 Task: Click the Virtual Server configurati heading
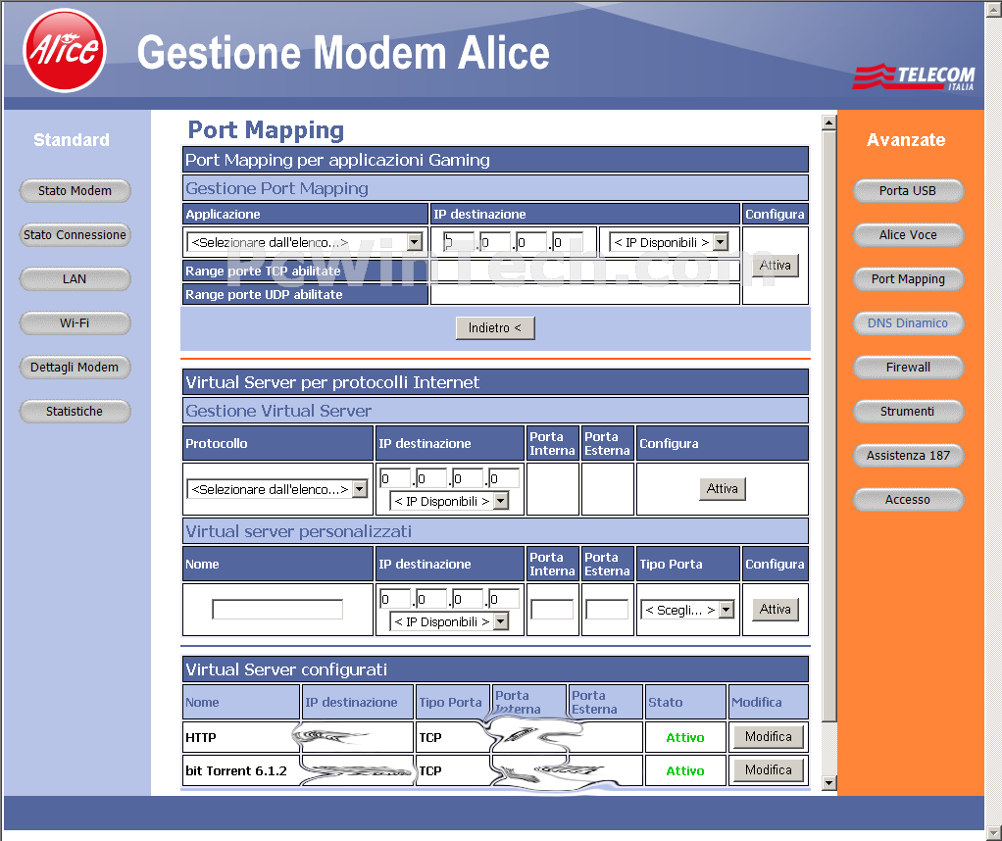pyautogui.click(x=286, y=669)
